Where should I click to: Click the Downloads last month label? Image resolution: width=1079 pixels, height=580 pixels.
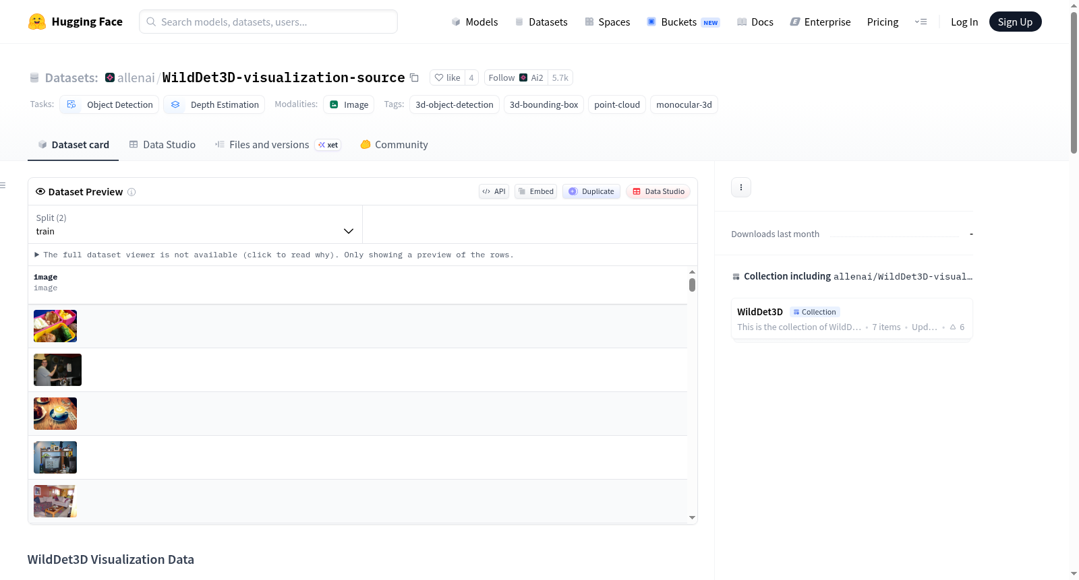[776, 234]
